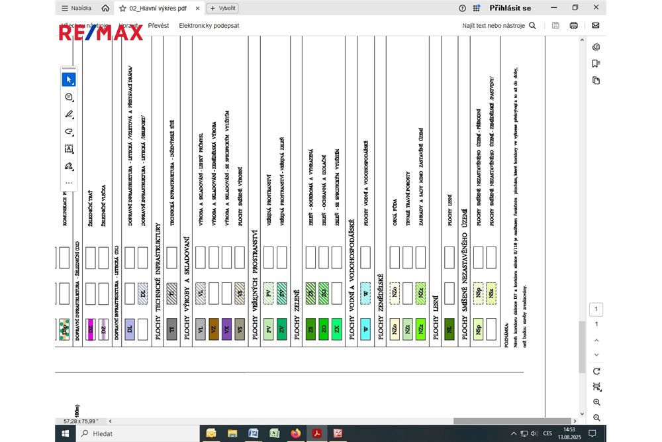Select the freehand draw loop tool
Viewport: 662px width, 442px height.
[x=69, y=131]
